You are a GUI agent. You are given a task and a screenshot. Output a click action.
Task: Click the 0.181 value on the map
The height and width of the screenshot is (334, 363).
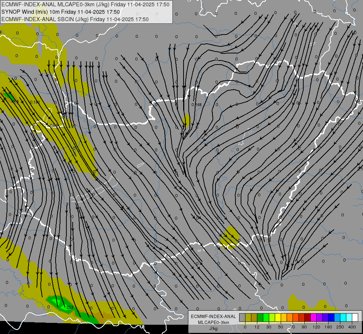(x=35, y=102)
